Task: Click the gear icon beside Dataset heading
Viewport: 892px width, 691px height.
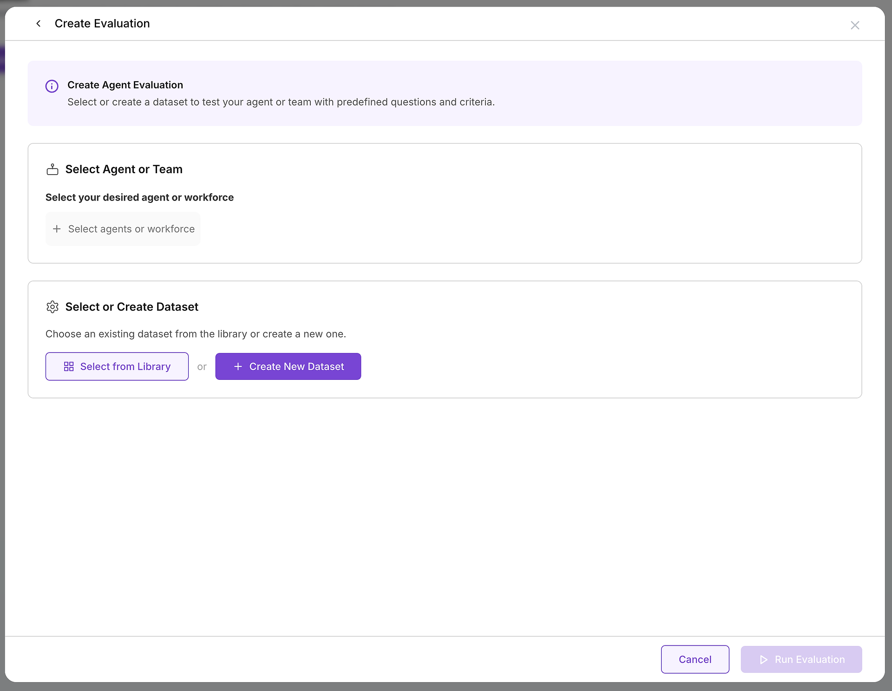Action: tap(52, 307)
